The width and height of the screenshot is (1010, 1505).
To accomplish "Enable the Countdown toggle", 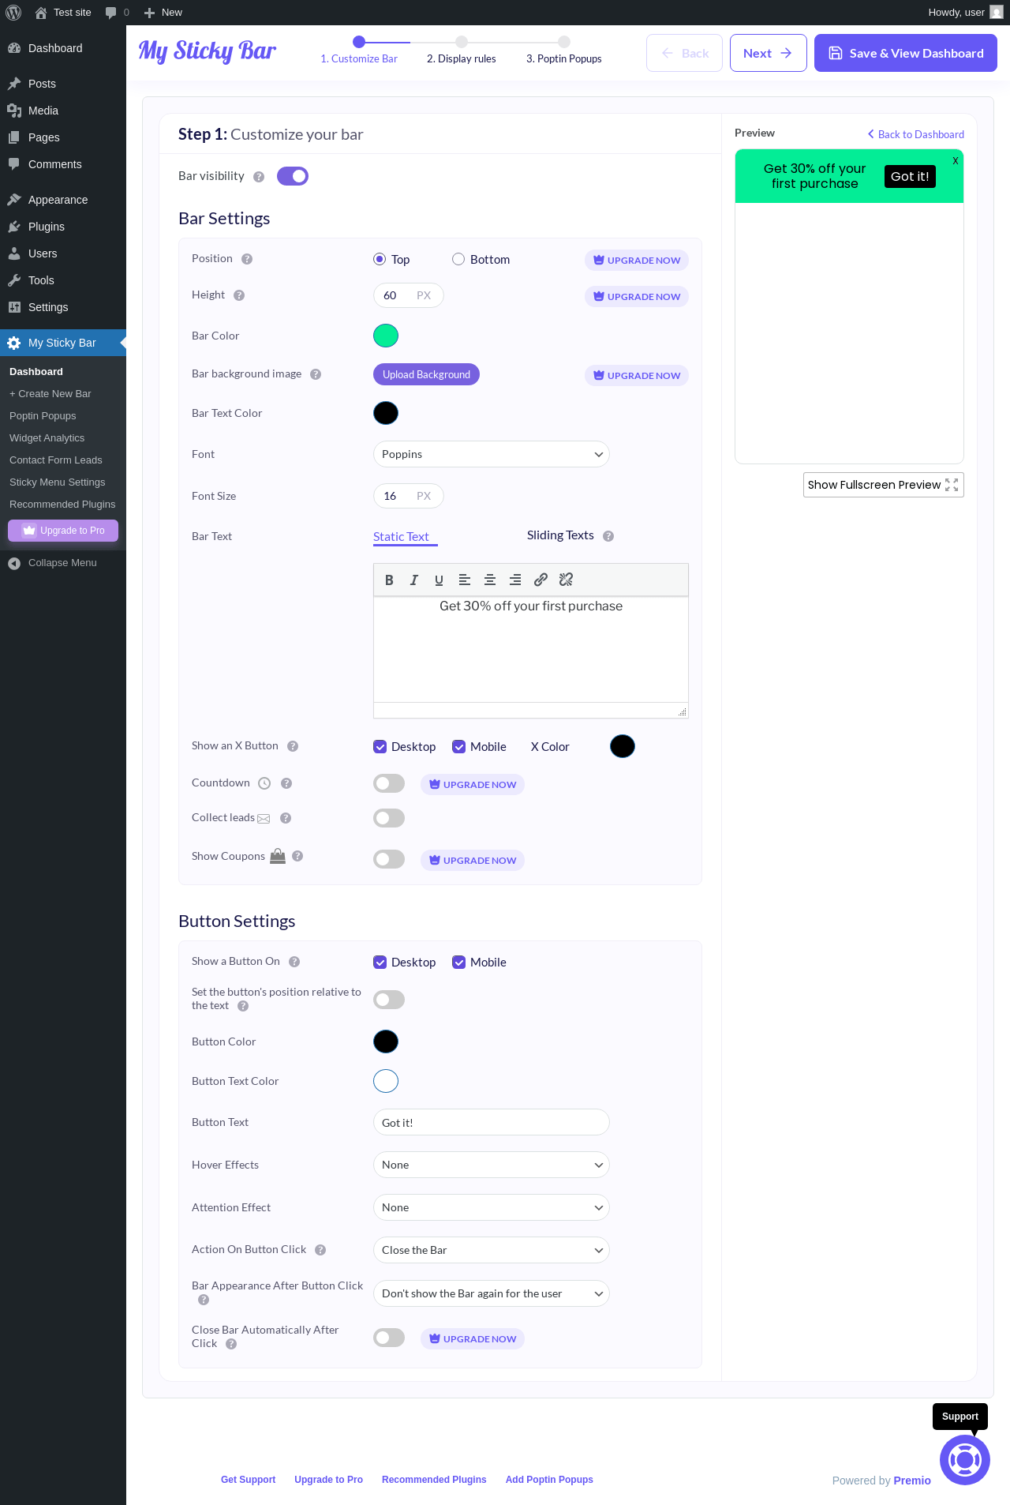I will pos(389,783).
